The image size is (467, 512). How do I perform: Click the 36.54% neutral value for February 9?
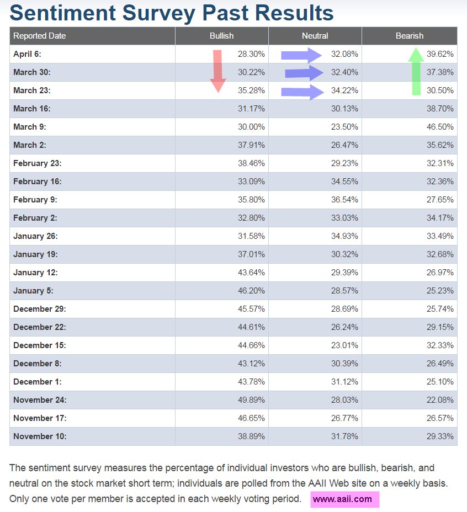pyautogui.click(x=344, y=200)
